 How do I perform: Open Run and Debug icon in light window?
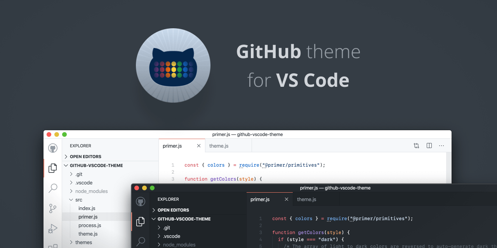tap(53, 229)
